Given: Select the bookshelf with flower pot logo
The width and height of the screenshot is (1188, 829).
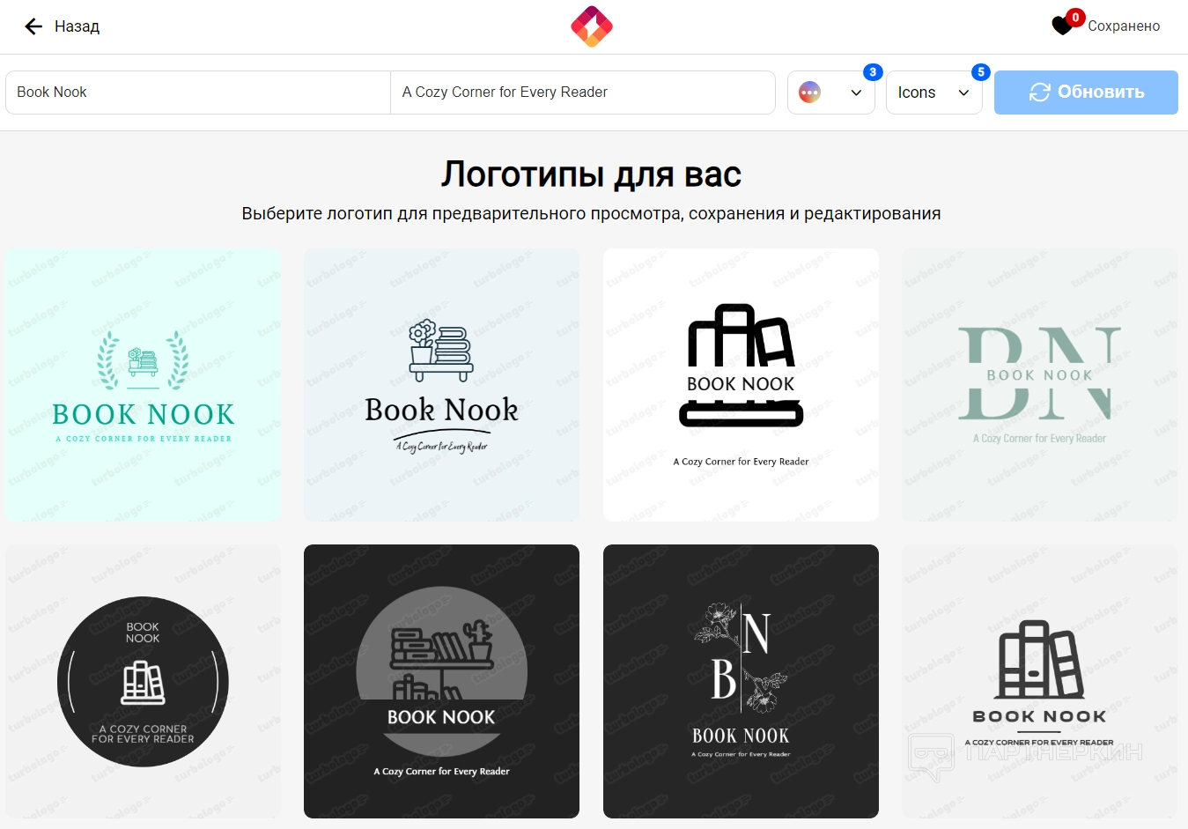Looking at the screenshot, I should pos(442,385).
